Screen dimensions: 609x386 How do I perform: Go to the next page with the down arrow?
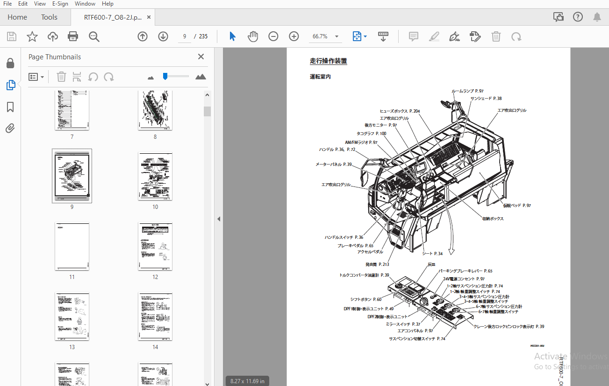pos(163,36)
